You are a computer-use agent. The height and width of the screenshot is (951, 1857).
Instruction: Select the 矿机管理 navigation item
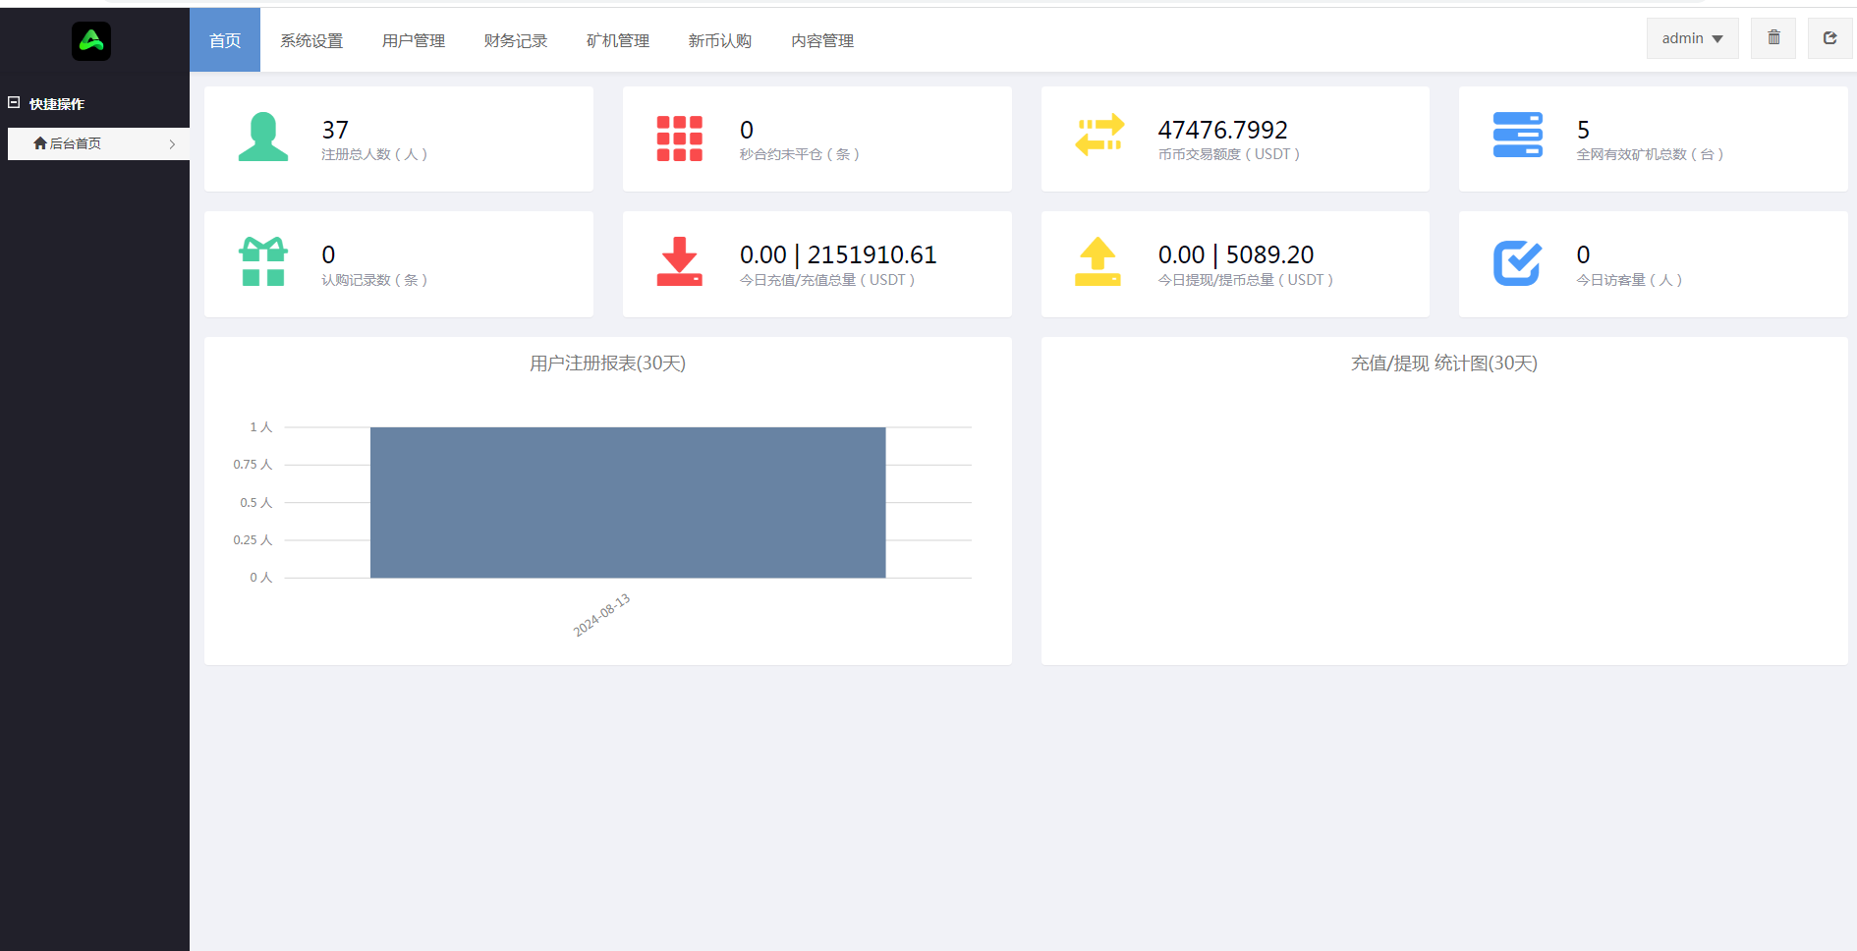(x=618, y=40)
